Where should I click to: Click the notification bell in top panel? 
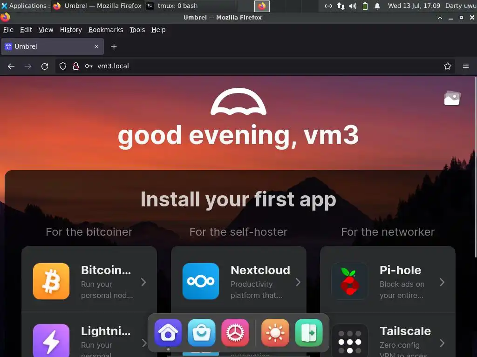tap(377, 6)
